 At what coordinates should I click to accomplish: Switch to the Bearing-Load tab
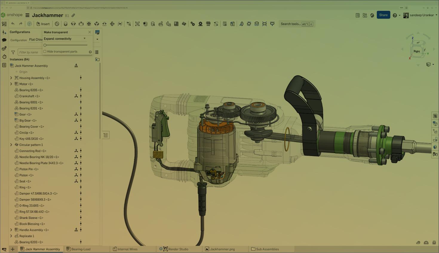pyautogui.click(x=81, y=249)
